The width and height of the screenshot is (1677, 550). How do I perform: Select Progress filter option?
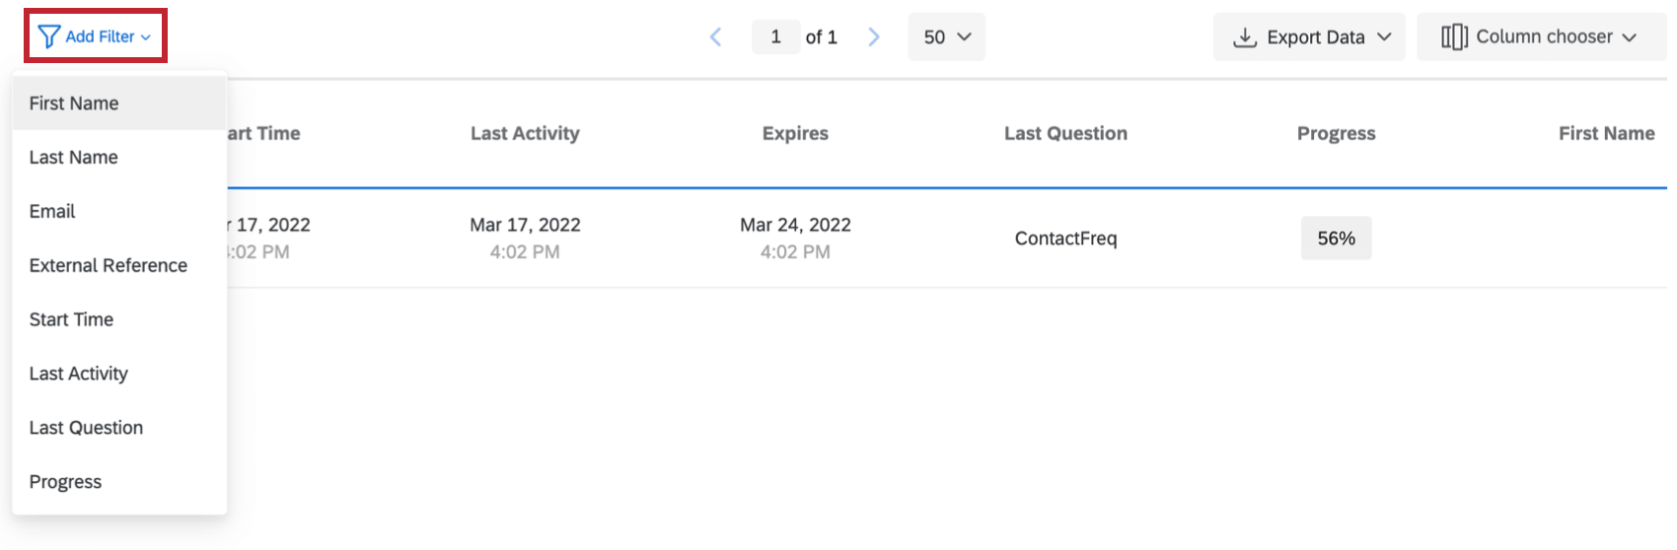65,483
